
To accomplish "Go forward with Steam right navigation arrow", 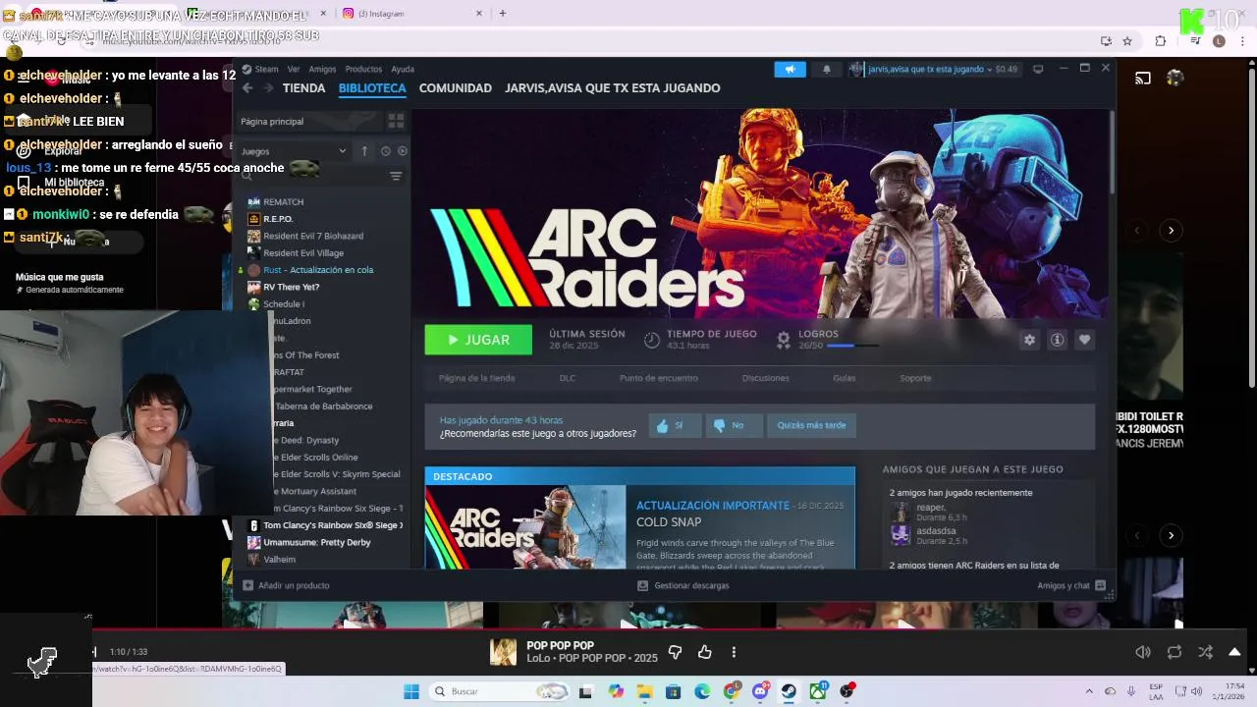I will 268,87.
